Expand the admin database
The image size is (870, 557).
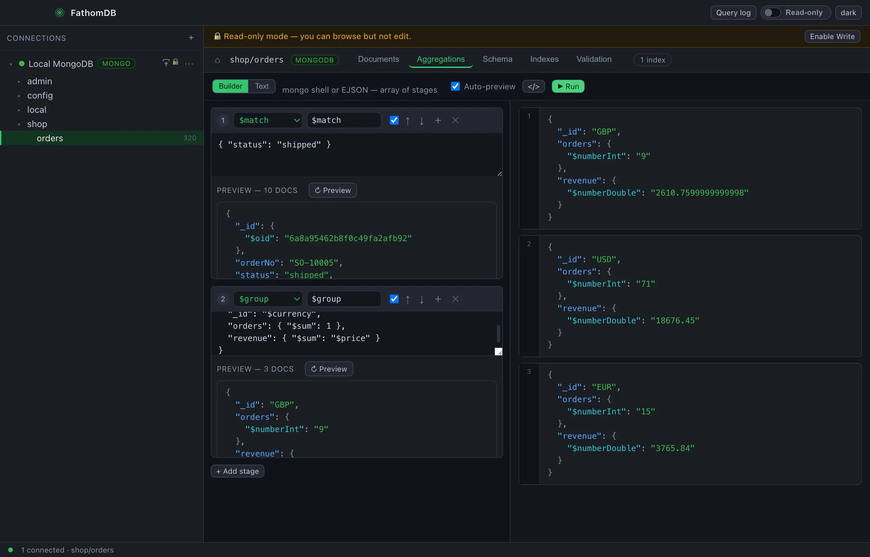tap(19, 82)
